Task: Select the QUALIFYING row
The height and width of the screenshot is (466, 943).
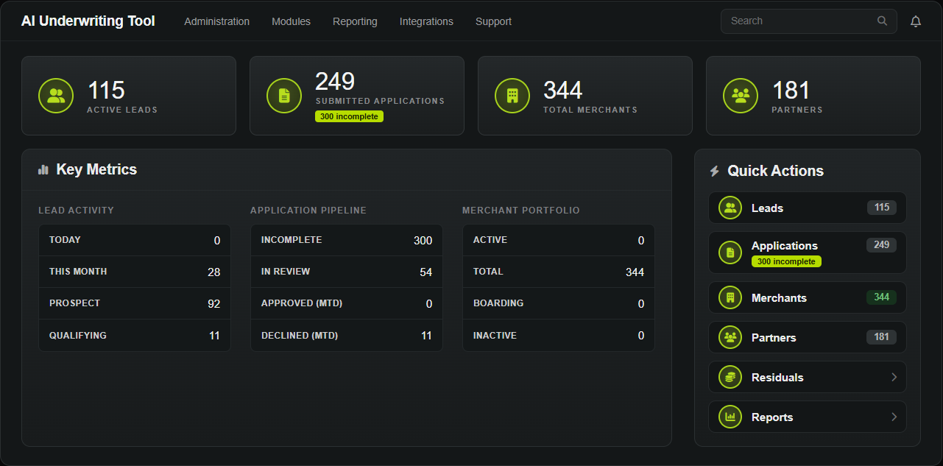Action: tap(135, 336)
